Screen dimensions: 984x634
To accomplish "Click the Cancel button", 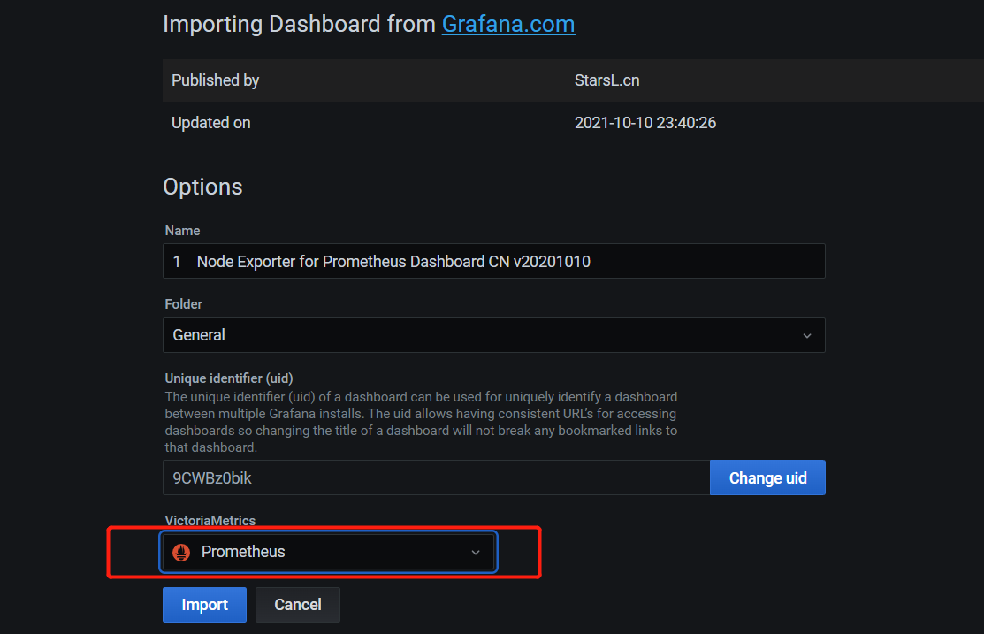I will (x=297, y=605).
